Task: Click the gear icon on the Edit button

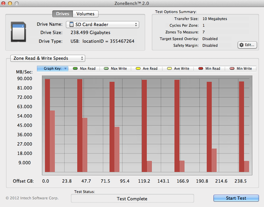Action: pyautogui.click(x=241, y=45)
